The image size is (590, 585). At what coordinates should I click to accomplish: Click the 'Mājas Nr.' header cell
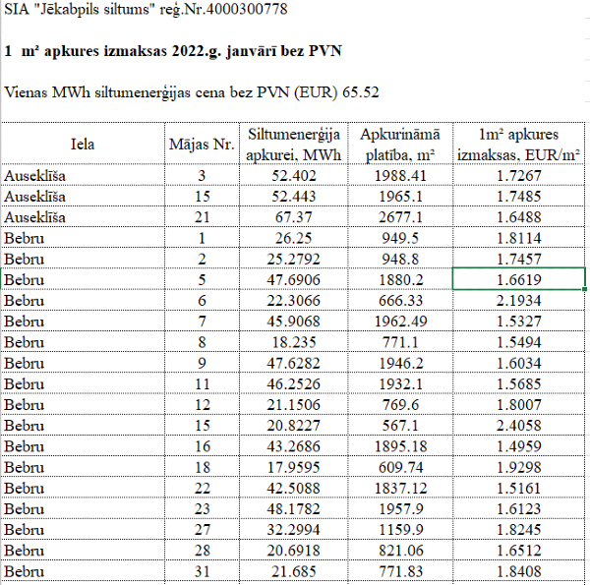point(202,145)
